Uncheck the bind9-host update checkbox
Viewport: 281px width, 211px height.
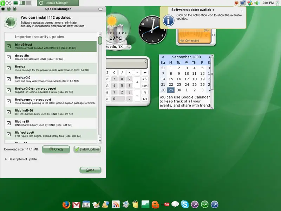(8, 46)
